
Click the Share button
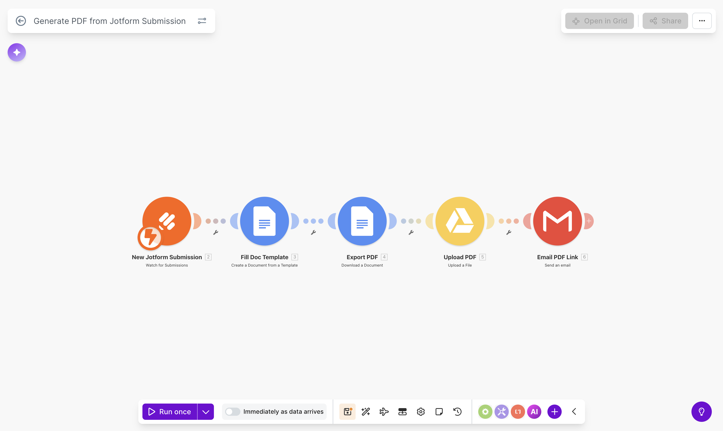pos(665,21)
